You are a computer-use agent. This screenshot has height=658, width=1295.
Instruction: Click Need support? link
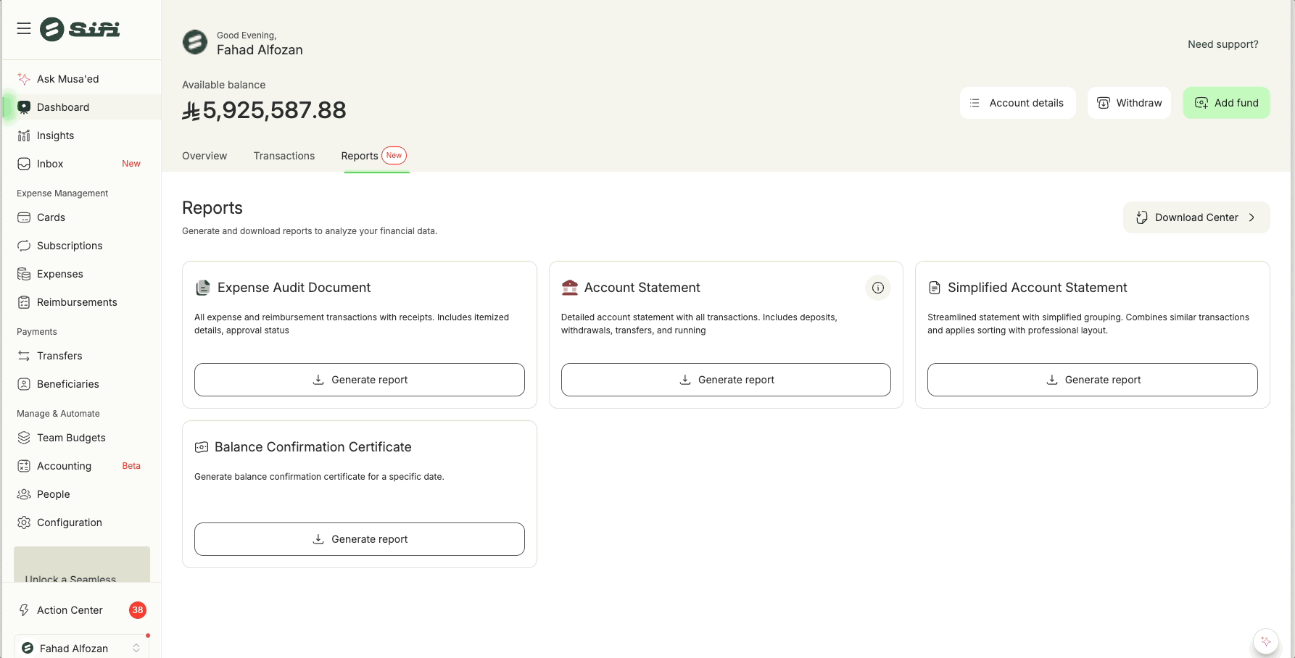tap(1222, 44)
